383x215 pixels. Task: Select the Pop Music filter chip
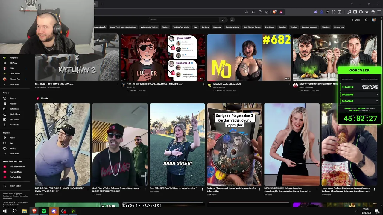tap(270, 27)
